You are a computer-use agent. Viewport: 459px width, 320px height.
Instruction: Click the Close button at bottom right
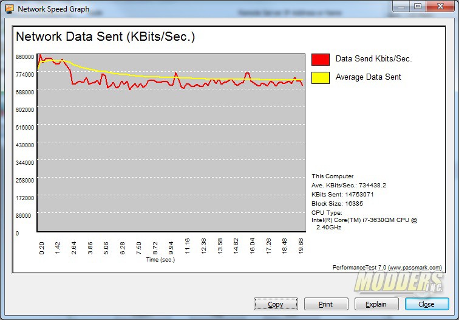426,304
